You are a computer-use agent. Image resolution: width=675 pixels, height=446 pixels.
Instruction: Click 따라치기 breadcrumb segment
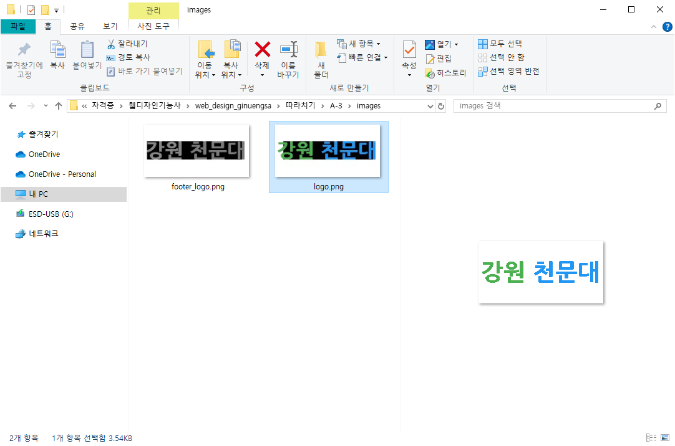[301, 106]
